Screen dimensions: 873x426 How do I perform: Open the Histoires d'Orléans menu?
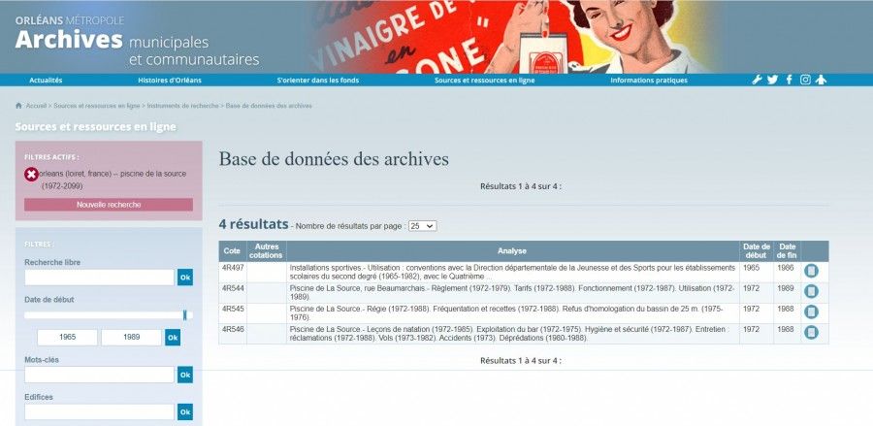tap(170, 81)
